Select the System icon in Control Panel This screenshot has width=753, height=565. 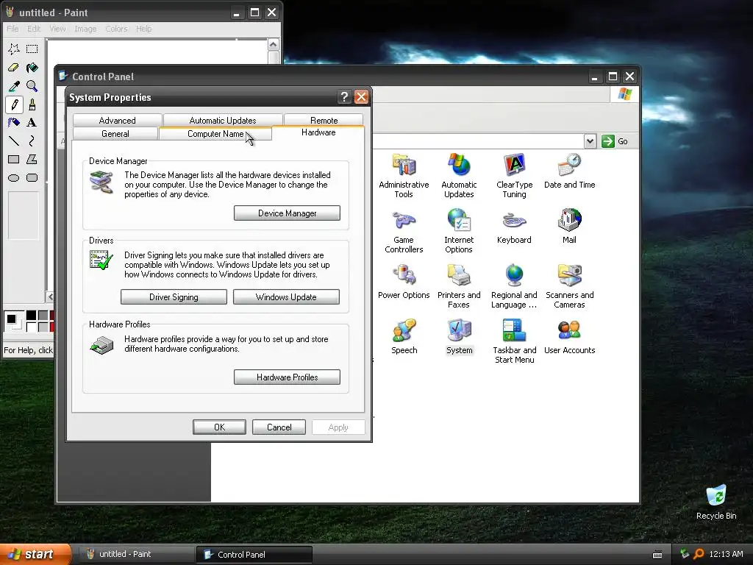coord(459,337)
